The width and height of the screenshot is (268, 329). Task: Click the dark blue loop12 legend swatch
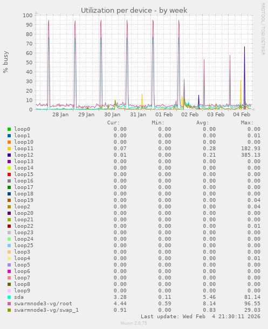click(9, 155)
